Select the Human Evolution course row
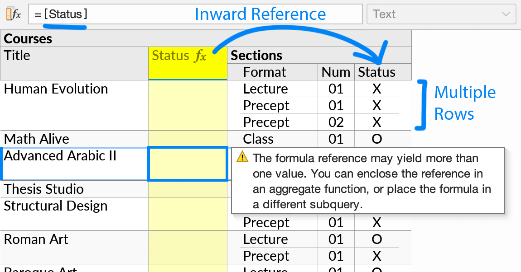 click(54, 89)
